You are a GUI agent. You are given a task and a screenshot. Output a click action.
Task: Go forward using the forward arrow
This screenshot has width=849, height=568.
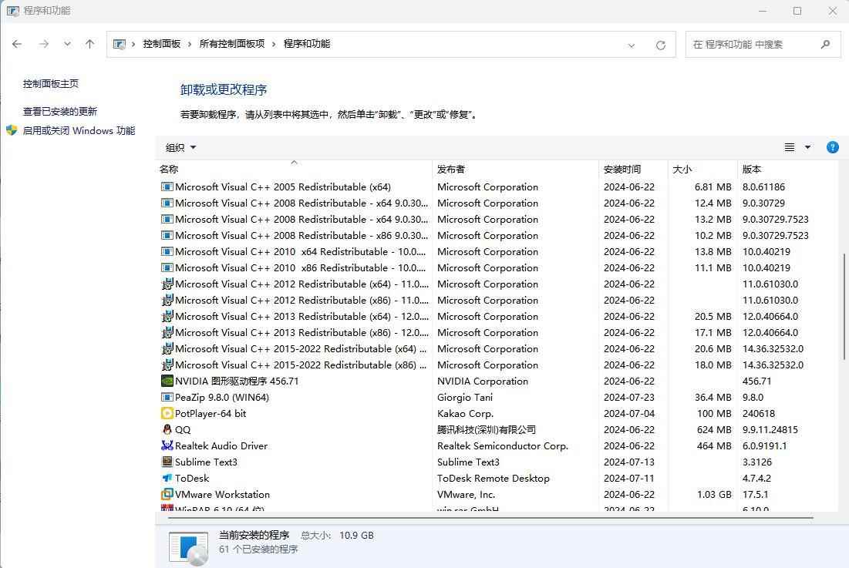(x=44, y=45)
